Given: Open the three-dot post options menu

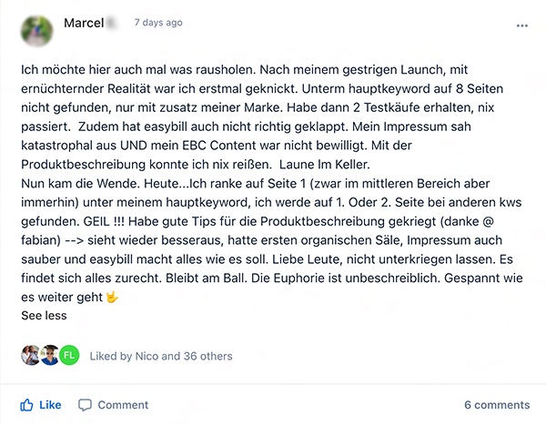Looking at the screenshot, I should (x=522, y=25).
